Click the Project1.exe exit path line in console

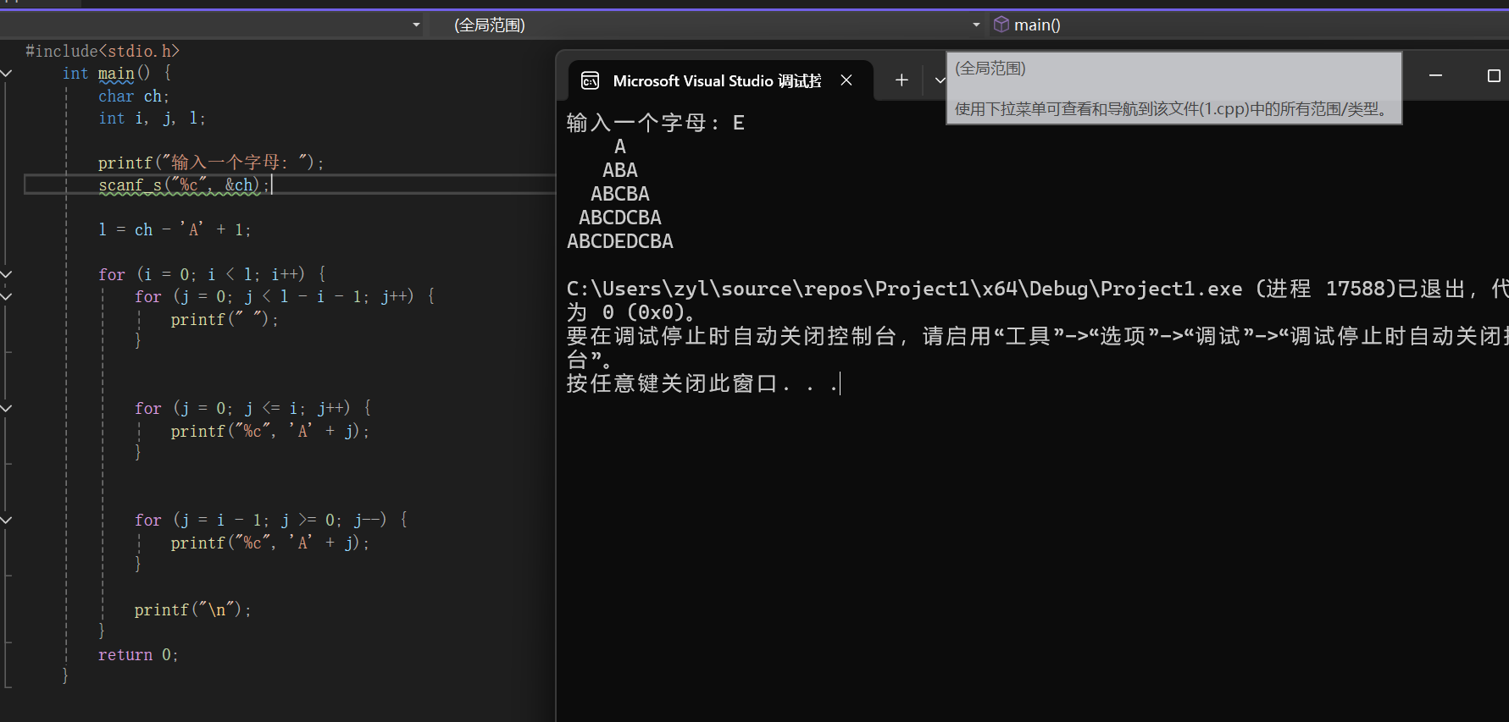click(x=1037, y=289)
